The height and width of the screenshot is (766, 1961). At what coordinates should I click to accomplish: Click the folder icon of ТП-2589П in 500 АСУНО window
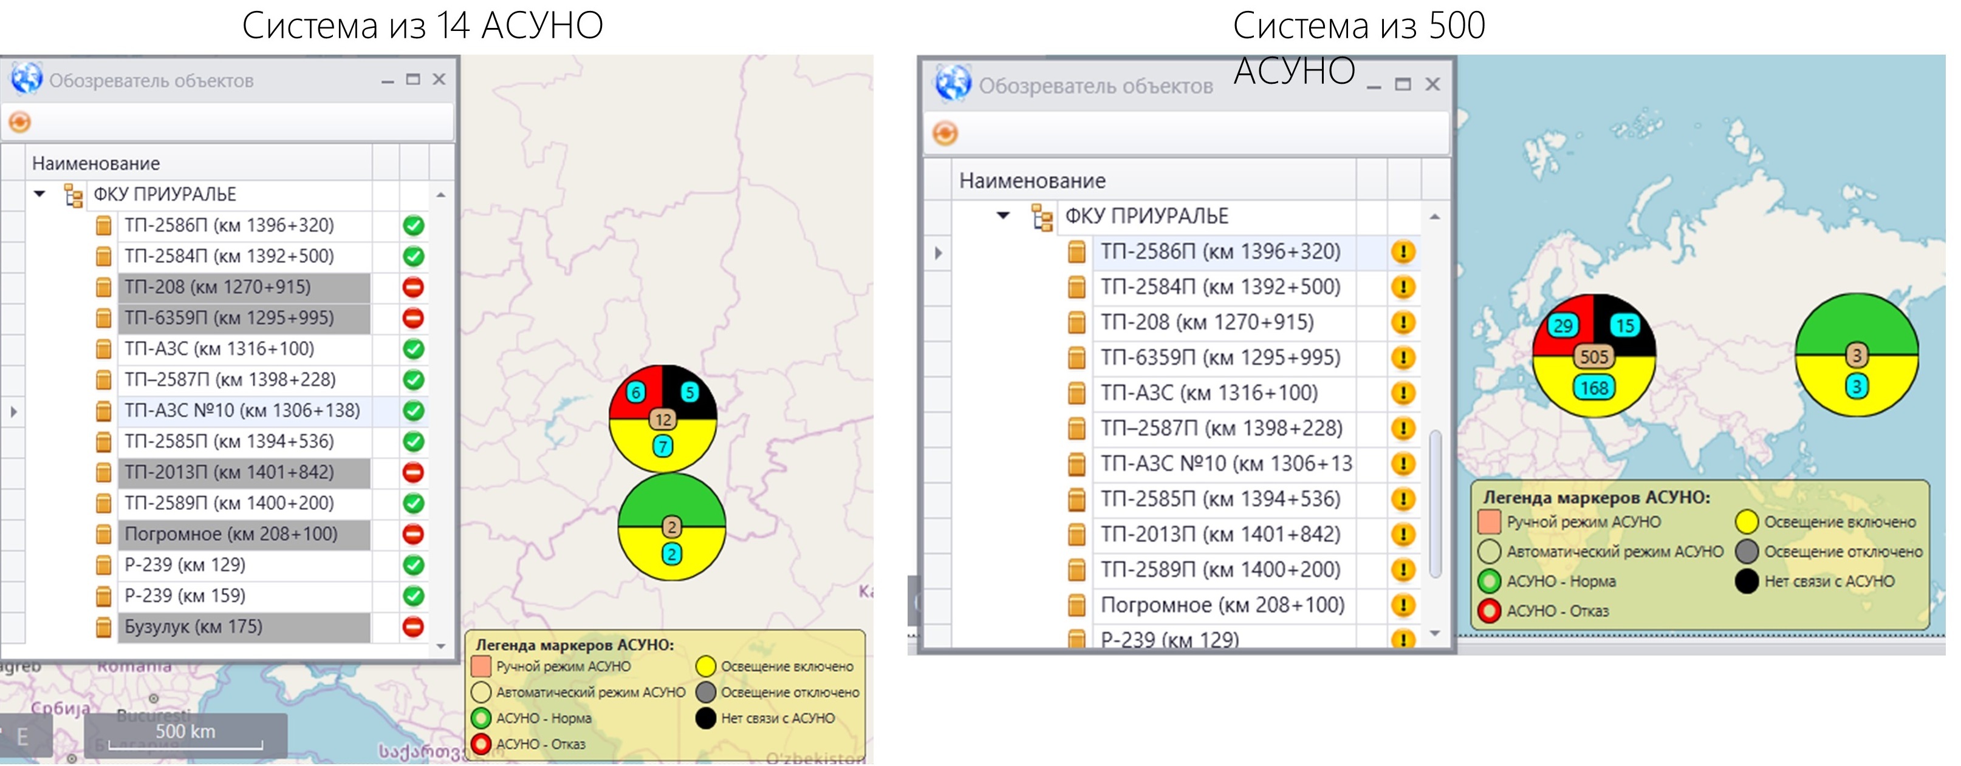click(x=1076, y=570)
